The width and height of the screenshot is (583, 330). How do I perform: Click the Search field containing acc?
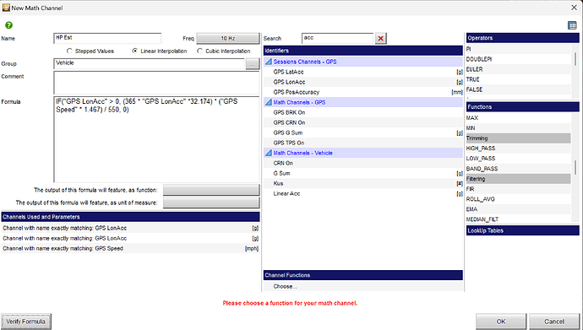[x=338, y=38]
